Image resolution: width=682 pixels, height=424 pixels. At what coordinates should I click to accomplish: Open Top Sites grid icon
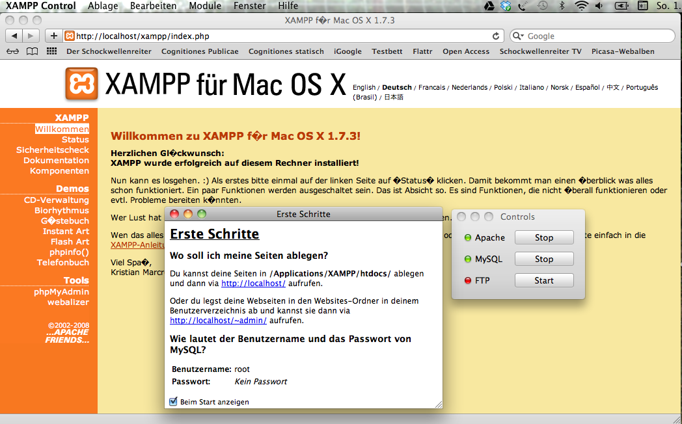[52, 51]
